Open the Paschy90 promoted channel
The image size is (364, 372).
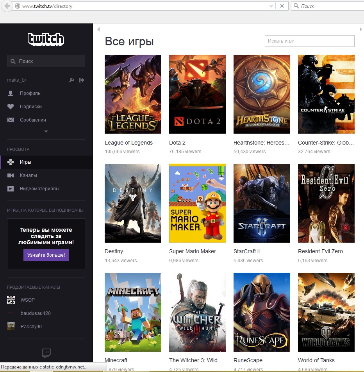click(31, 326)
